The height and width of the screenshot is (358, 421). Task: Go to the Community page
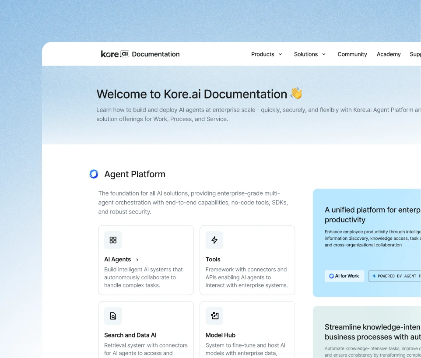point(352,54)
